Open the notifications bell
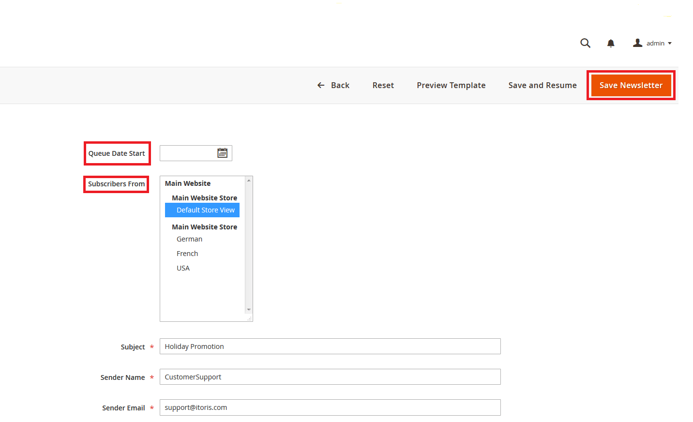Image resolution: width=693 pixels, height=422 pixels. point(611,43)
